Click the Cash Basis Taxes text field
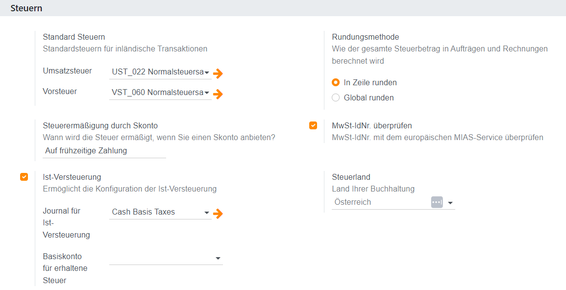The image size is (566, 290). point(154,212)
